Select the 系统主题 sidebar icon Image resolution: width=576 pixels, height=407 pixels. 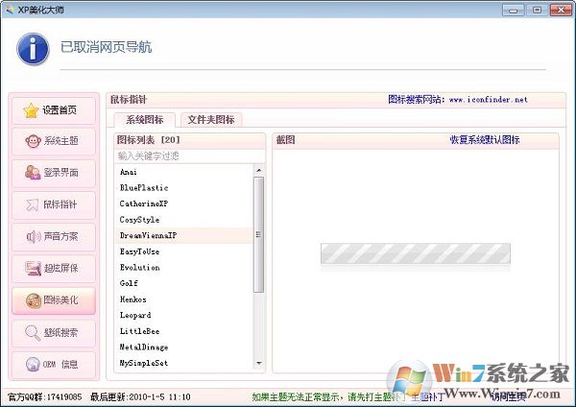click(x=32, y=141)
